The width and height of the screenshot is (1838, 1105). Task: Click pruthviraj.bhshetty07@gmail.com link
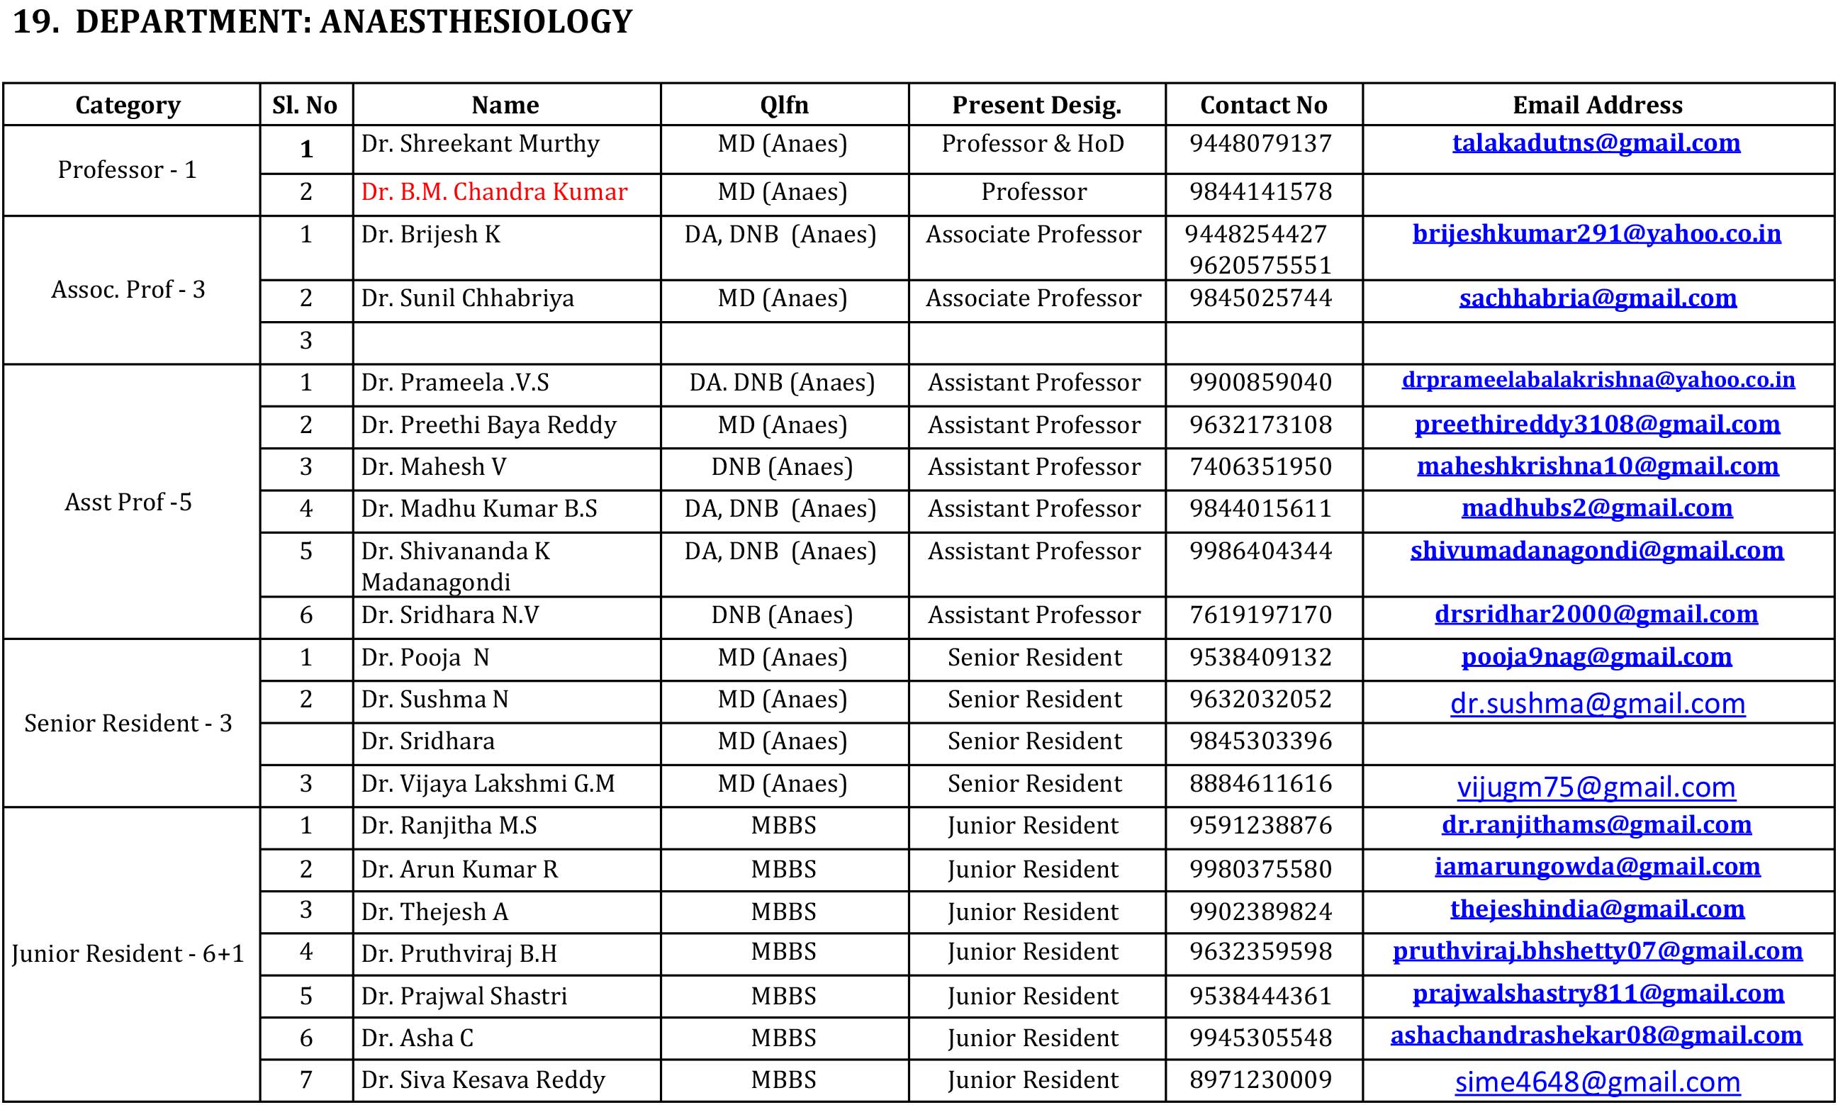[x=1598, y=951]
